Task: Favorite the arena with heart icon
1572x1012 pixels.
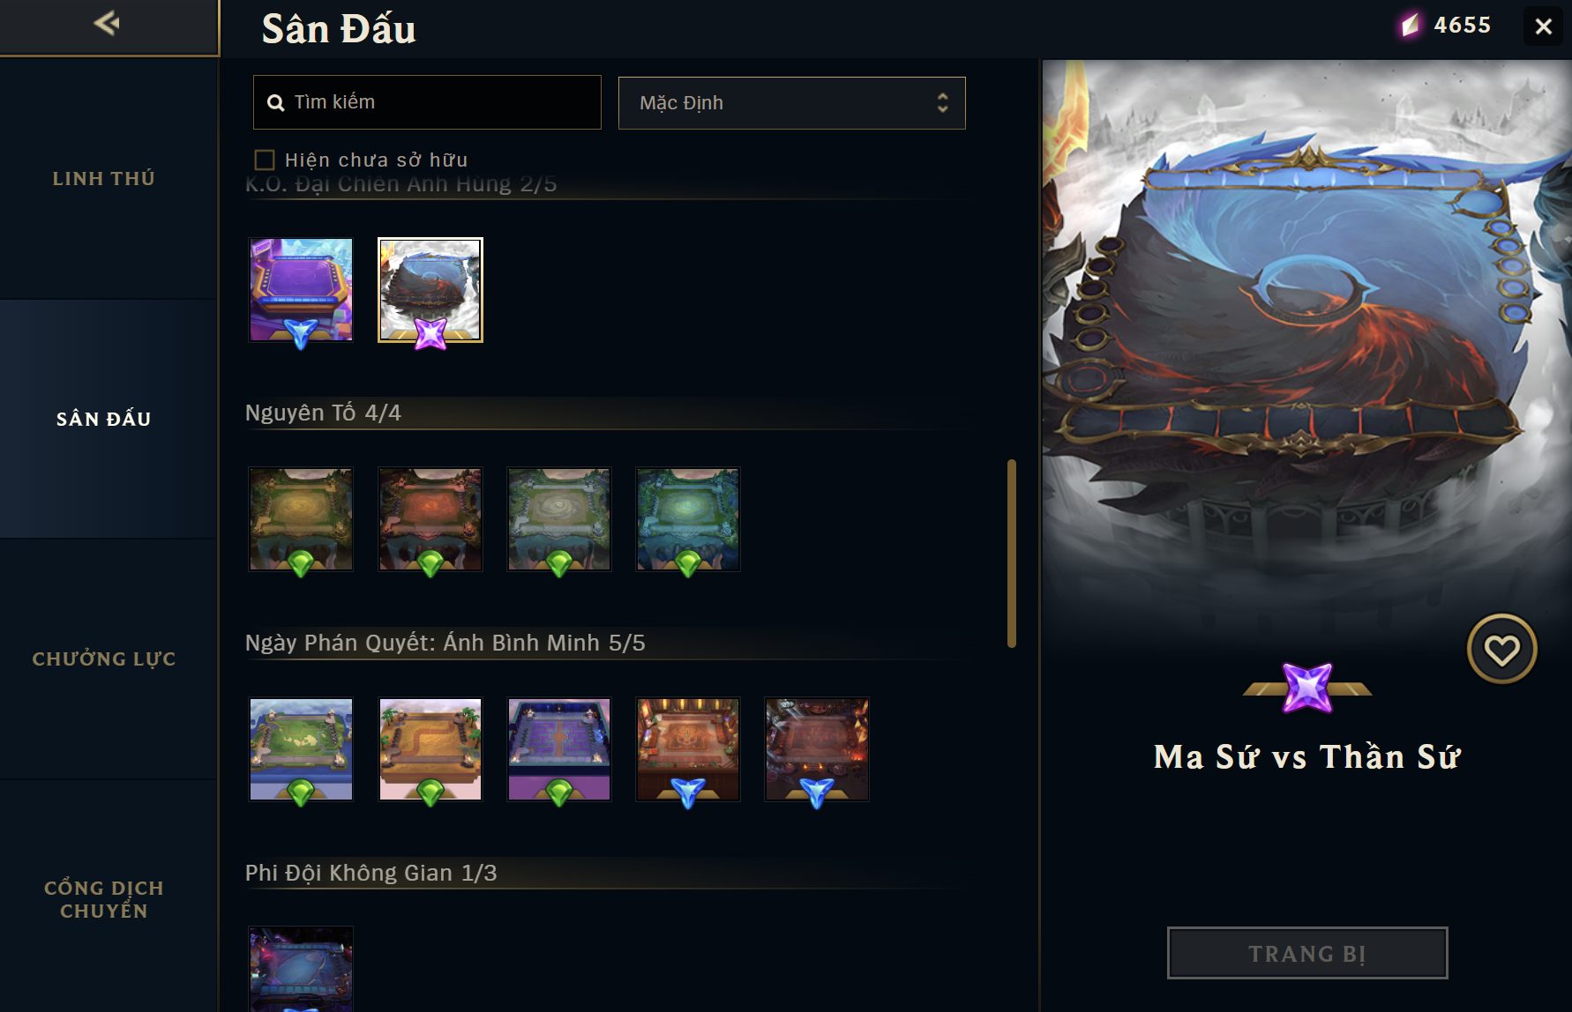Action: coord(1501,650)
